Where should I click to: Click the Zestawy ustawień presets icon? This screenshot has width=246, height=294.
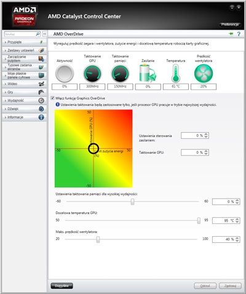41,50
